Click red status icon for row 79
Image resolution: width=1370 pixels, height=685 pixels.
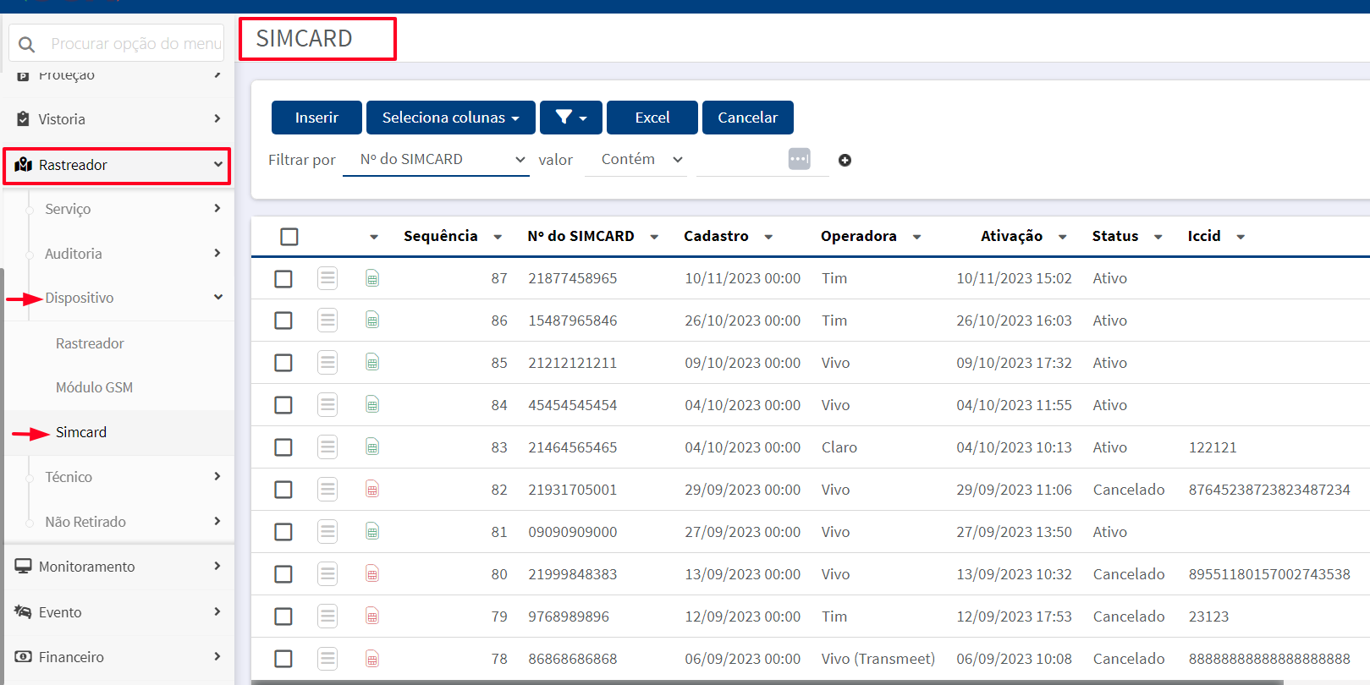[372, 616]
